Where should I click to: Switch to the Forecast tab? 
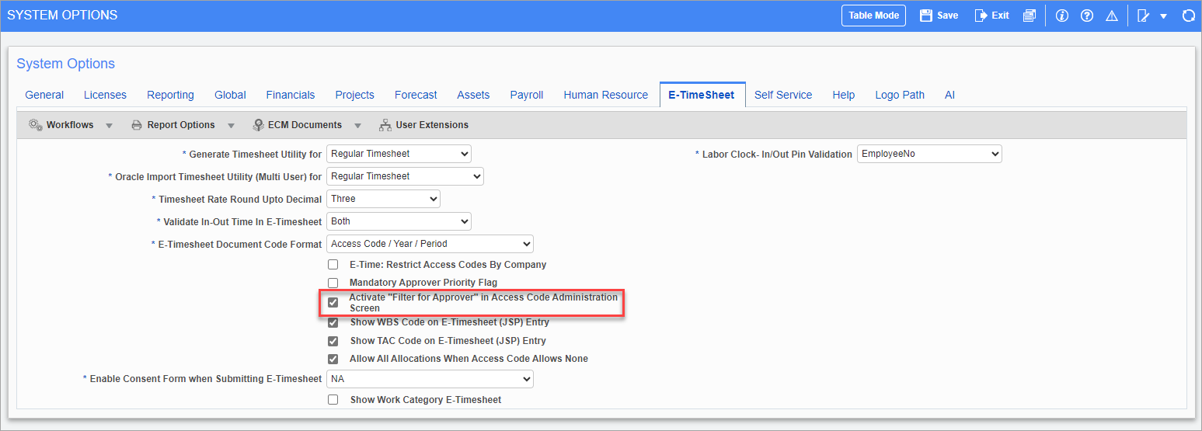pyautogui.click(x=416, y=95)
